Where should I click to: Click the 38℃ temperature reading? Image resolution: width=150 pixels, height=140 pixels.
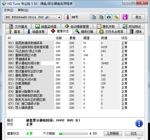pos(75,17)
